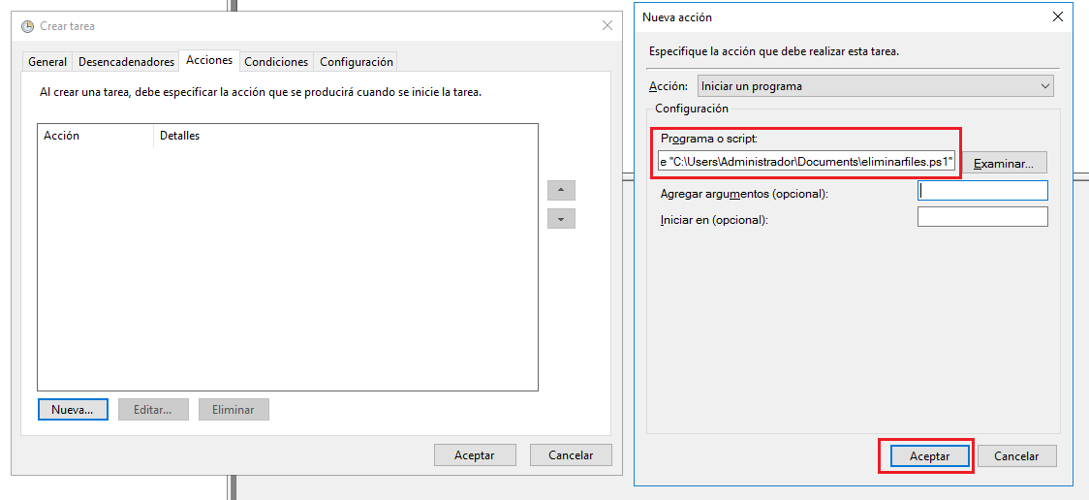Switch to the Desencadenadores tab

click(126, 62)
